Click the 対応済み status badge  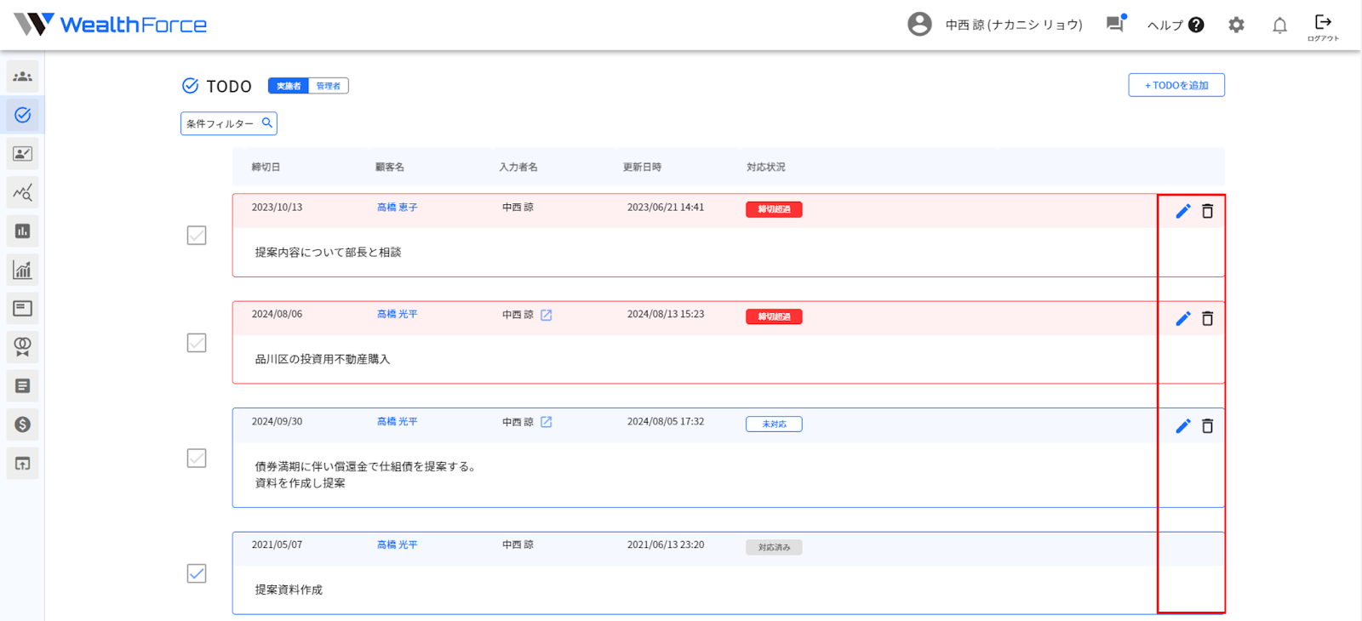[774, 547]
